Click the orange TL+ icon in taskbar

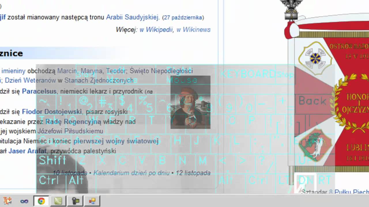click(x=7, y=201)
